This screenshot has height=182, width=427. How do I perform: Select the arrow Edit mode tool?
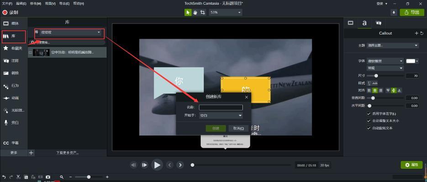click(x=188, y=12)
